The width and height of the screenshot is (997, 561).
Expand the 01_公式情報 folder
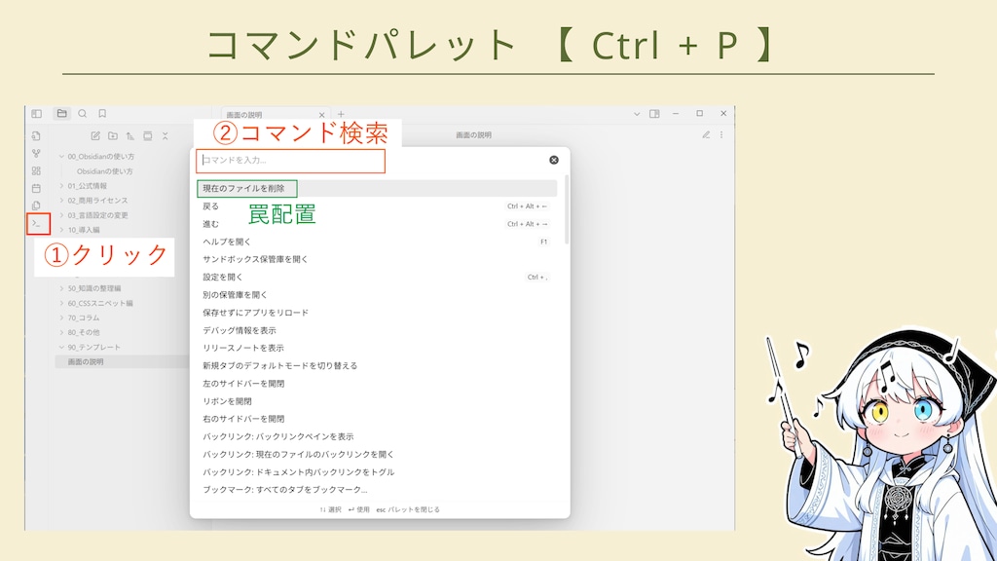tap(61, 186)
